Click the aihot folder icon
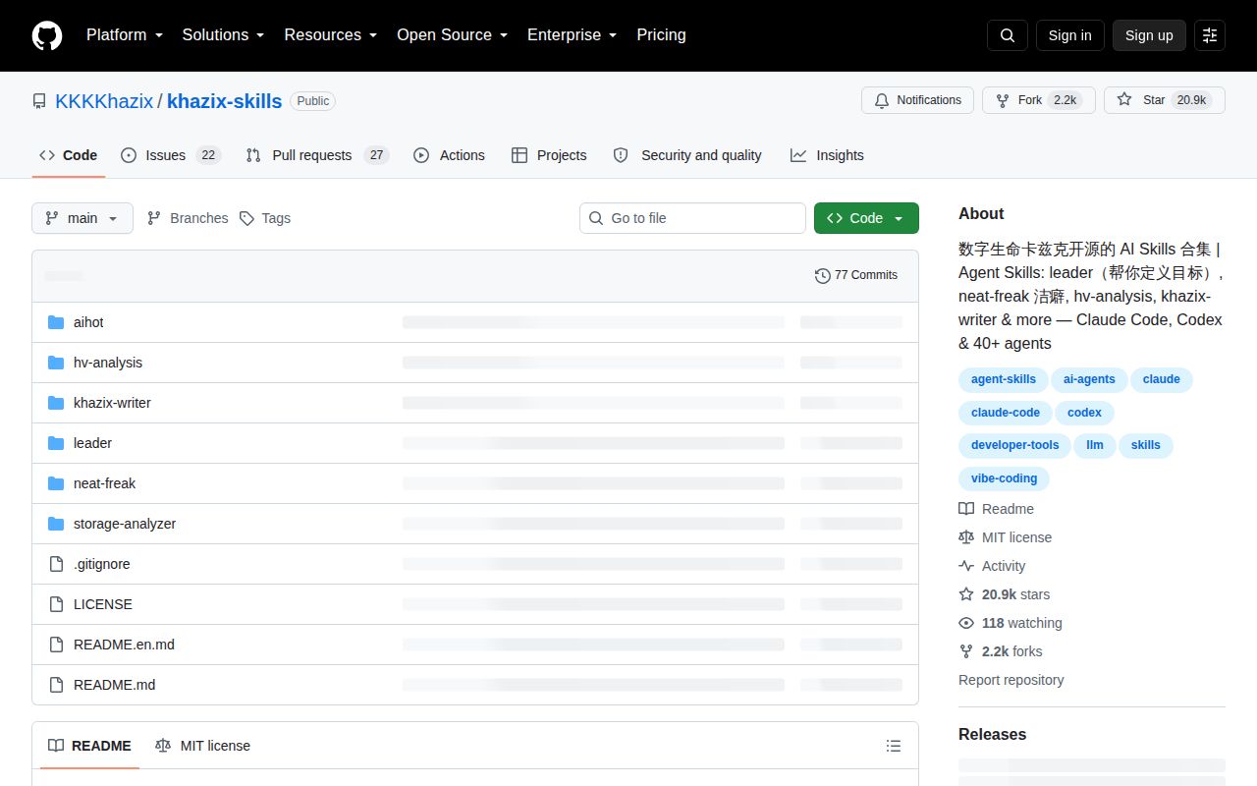 56,322
